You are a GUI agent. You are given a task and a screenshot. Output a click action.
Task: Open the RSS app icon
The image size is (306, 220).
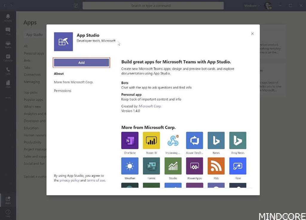pos(216,166)
